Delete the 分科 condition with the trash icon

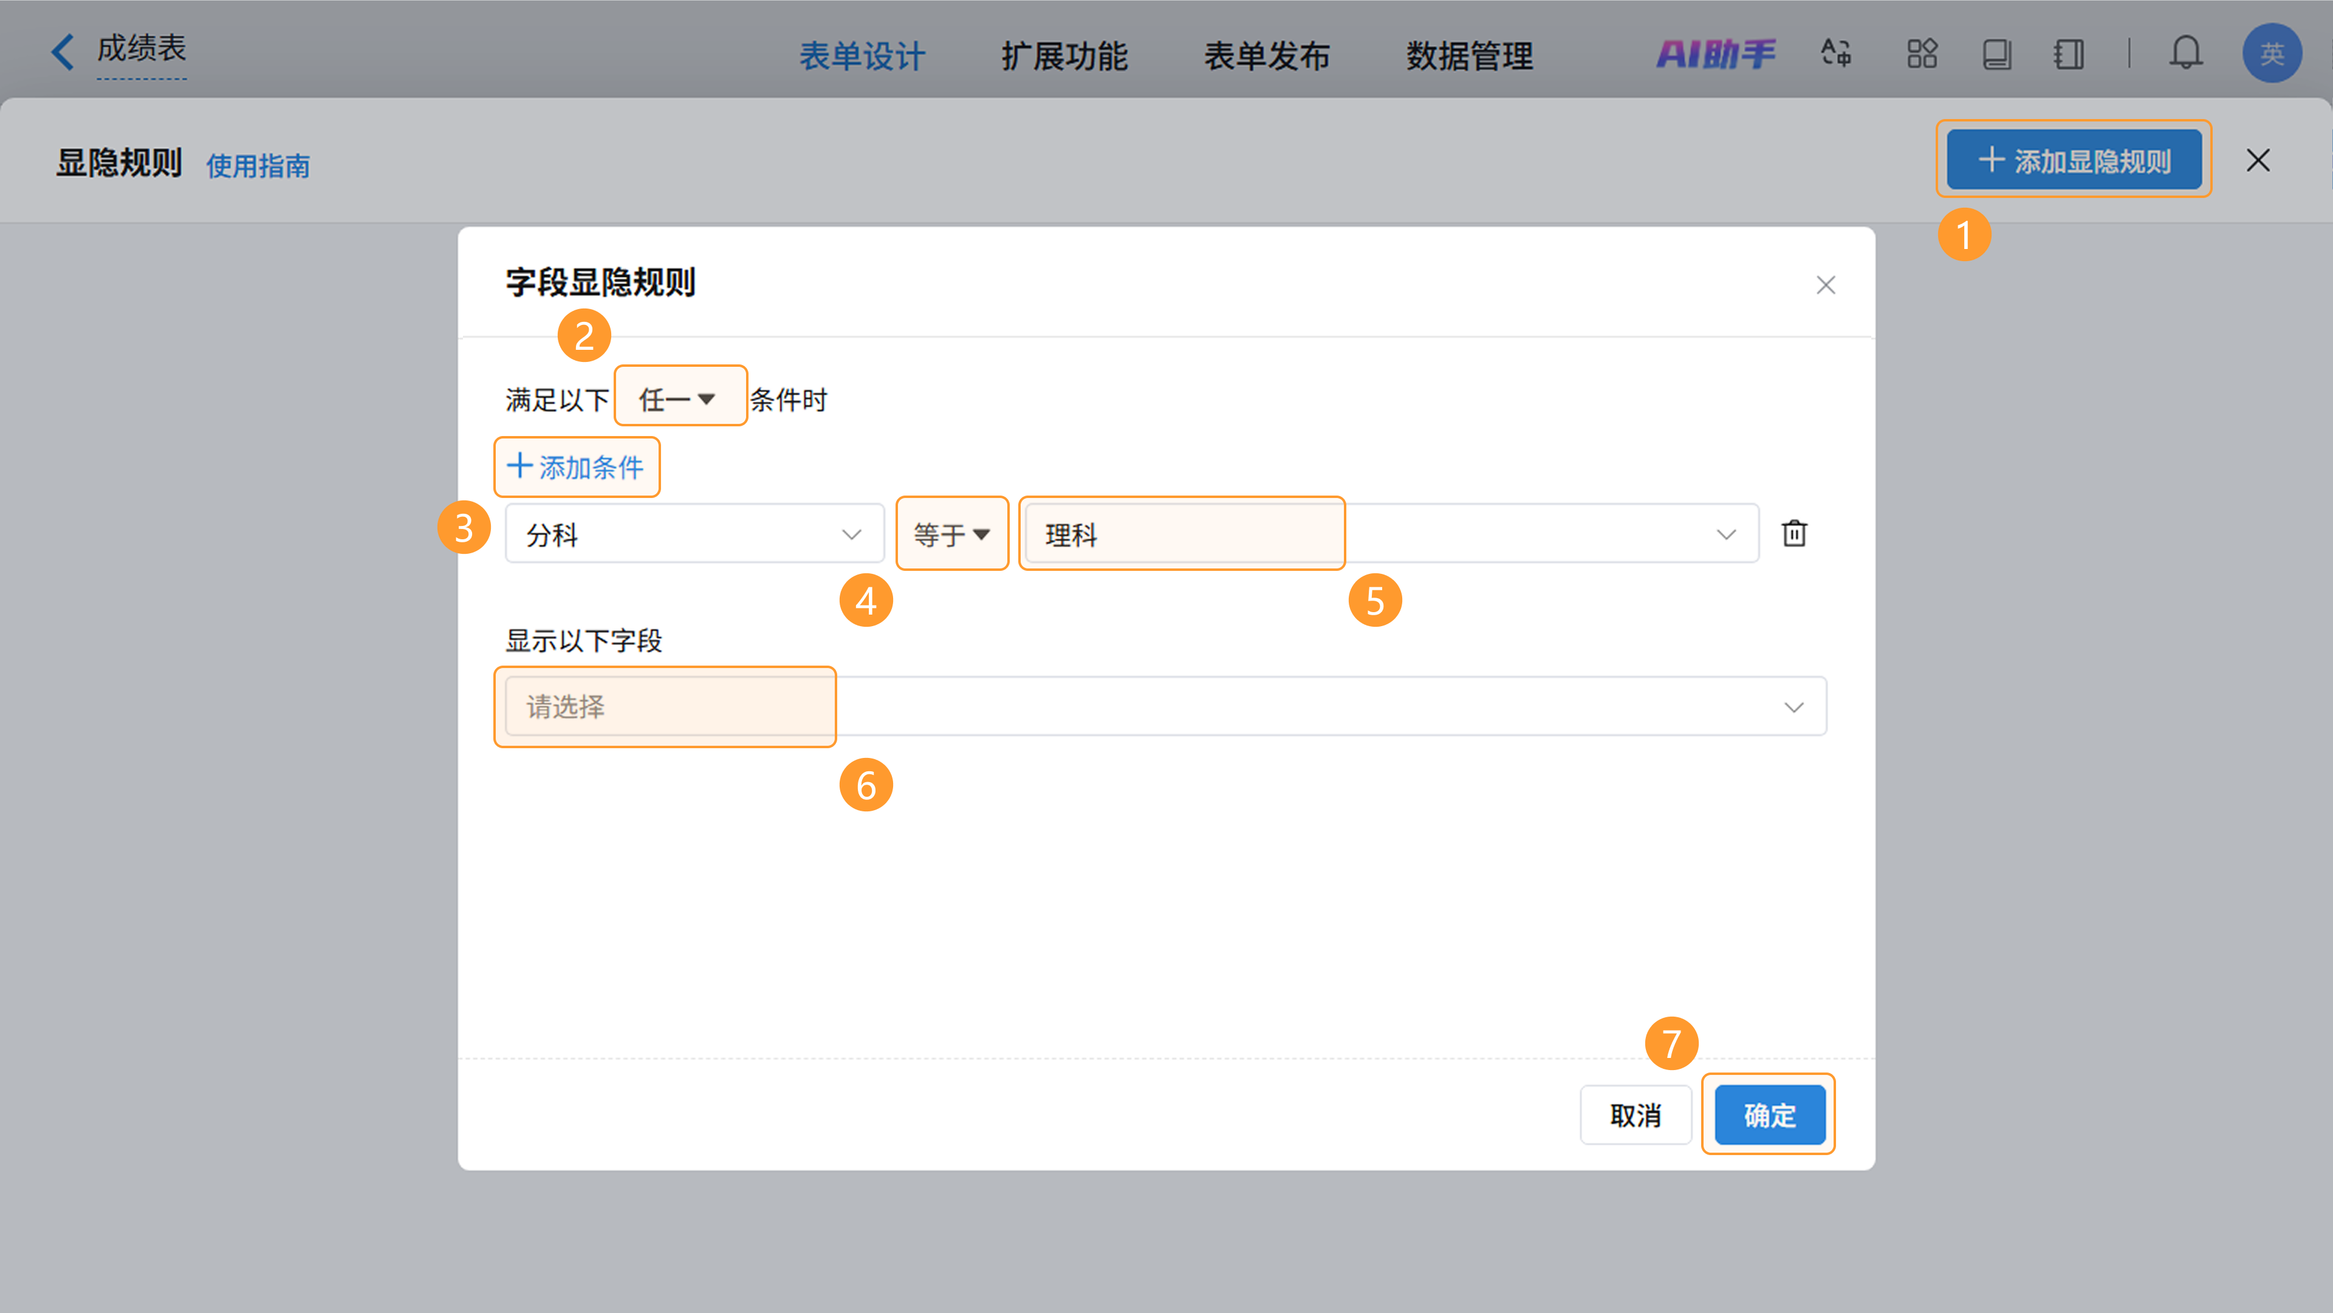pos(1794,533)
